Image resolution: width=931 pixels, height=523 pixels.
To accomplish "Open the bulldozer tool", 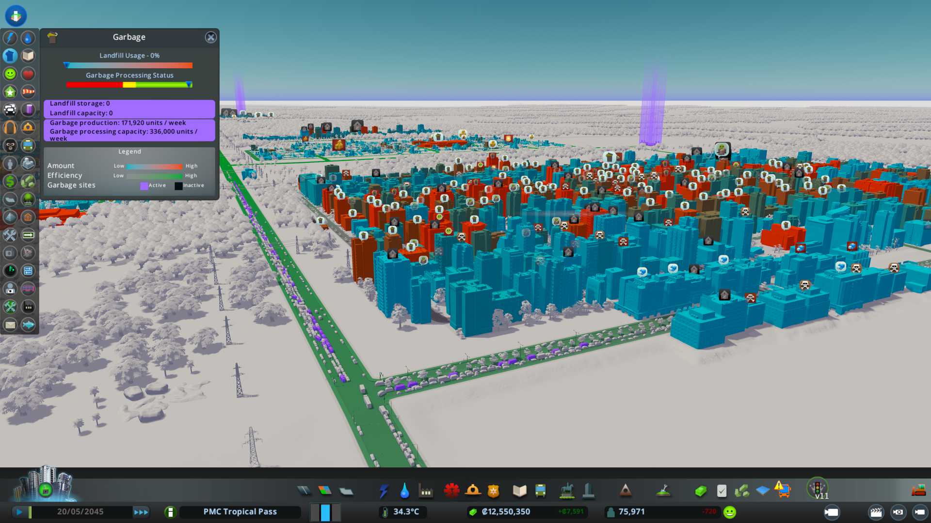I will click(918, 491).
